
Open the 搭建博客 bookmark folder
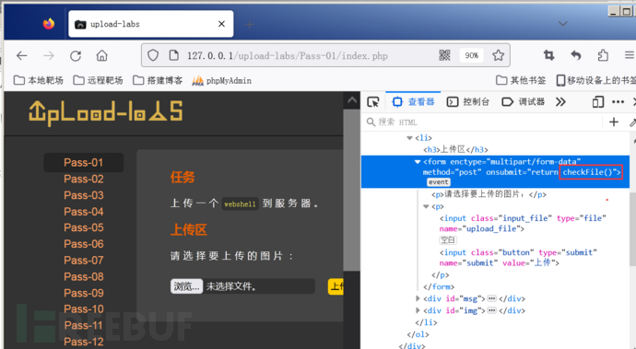point(158,80)
